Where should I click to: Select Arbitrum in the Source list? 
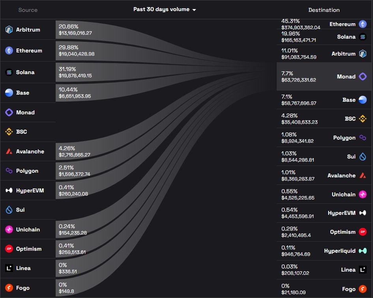click(x=28, y=30)
